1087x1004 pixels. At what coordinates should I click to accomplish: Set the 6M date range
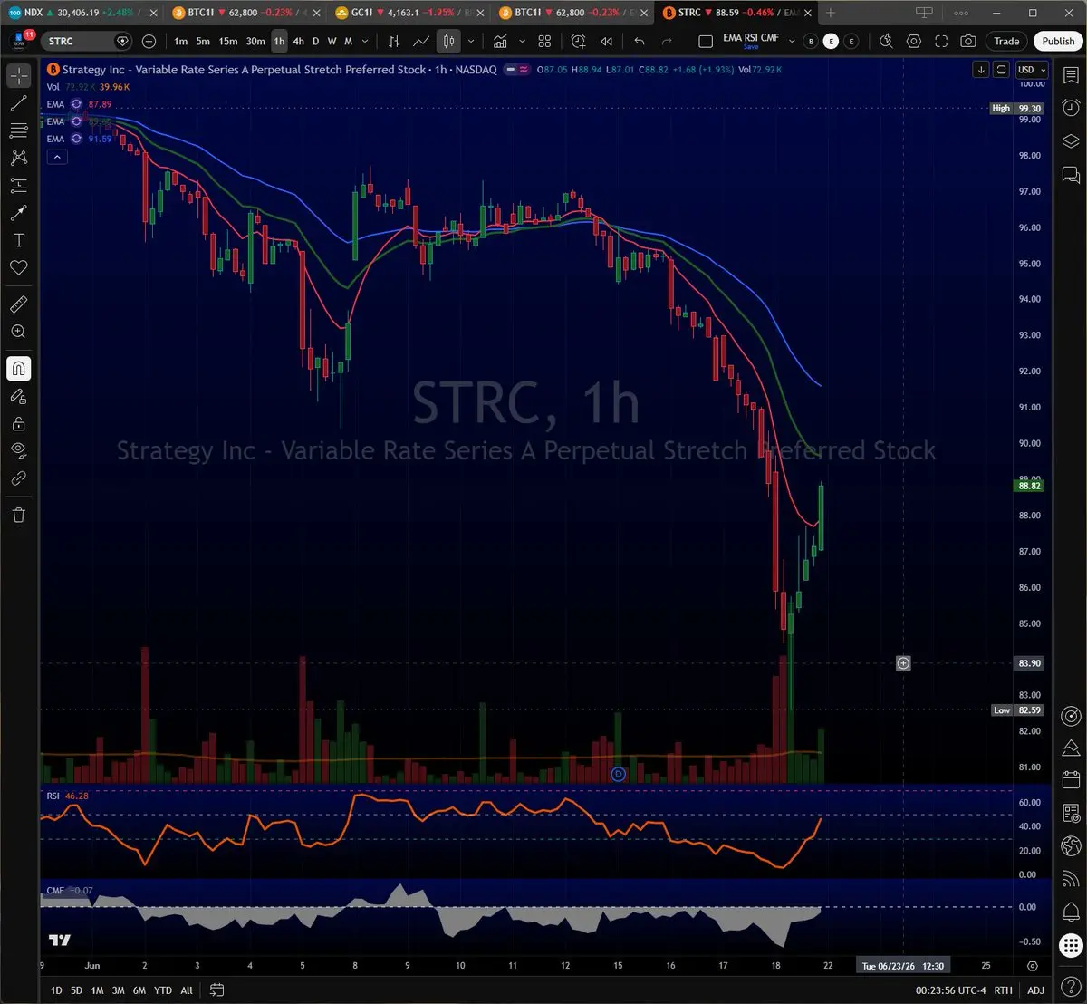click(x=139, y=990)
